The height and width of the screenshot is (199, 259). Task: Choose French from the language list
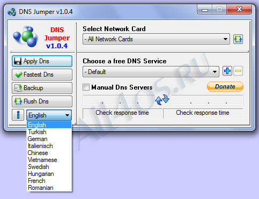[x=49, y=181]
